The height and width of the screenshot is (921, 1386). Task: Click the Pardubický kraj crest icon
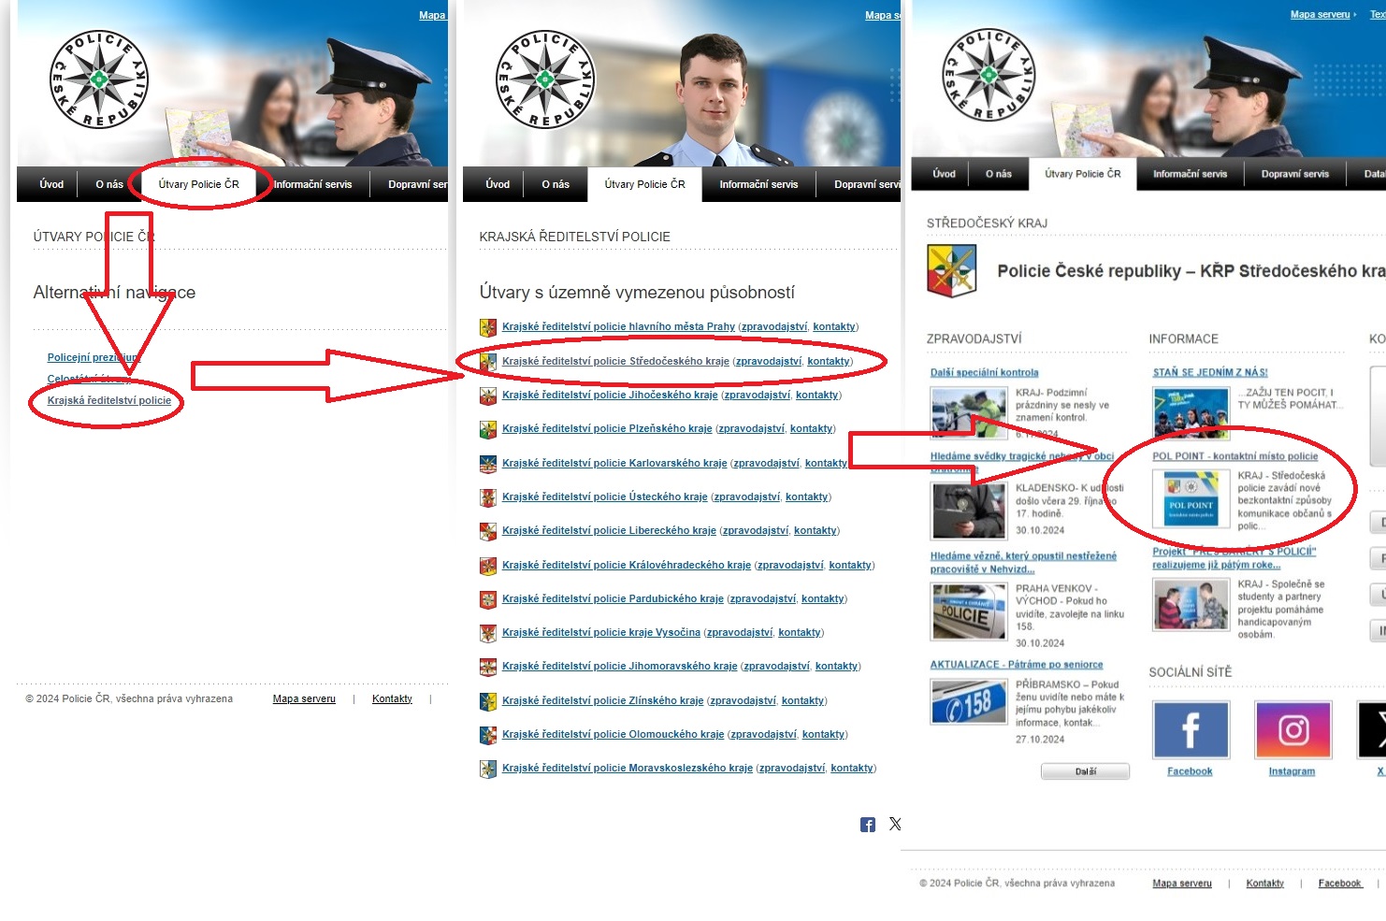coord(487,599)
